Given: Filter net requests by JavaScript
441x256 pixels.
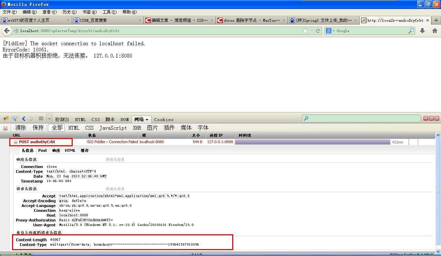Looking at the screenshot, I should [x=113, y=128].
